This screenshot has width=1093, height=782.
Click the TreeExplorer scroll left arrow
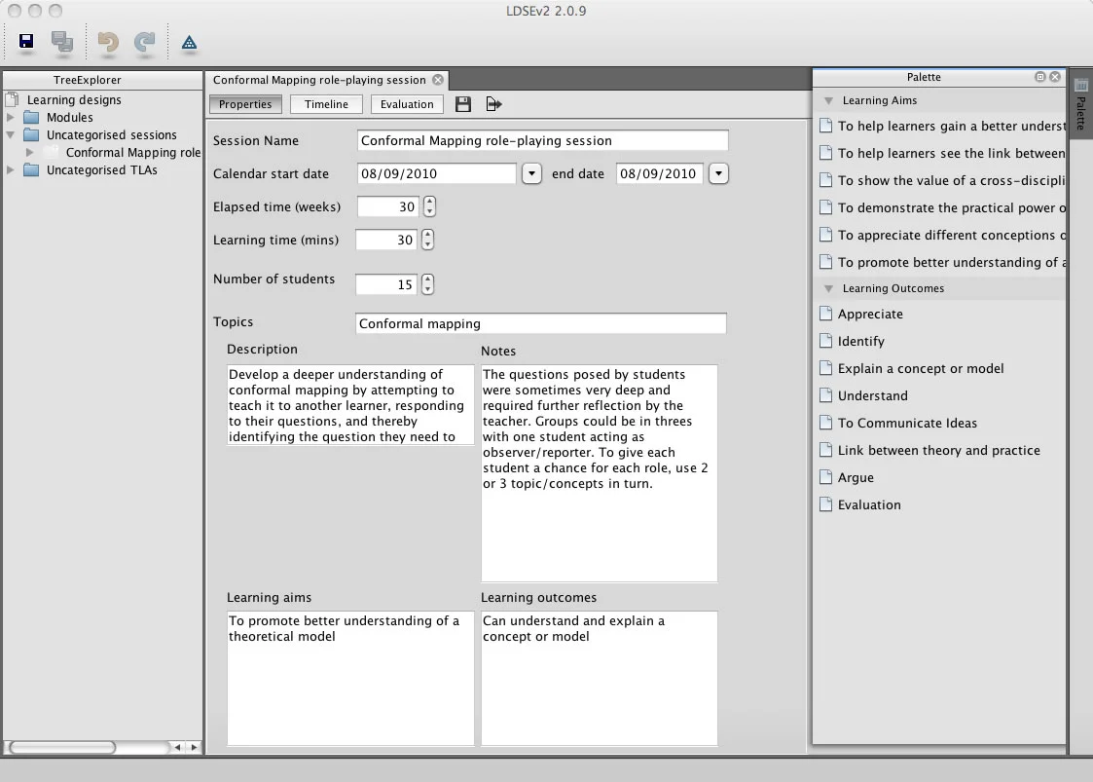coord(178,747)
